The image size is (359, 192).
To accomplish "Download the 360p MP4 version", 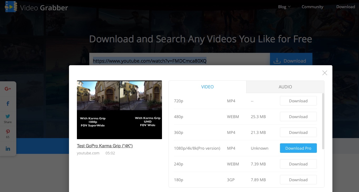I will [298, 132].
